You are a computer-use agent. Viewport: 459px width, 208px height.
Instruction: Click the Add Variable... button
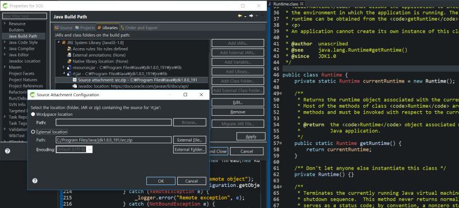(238, 62)
